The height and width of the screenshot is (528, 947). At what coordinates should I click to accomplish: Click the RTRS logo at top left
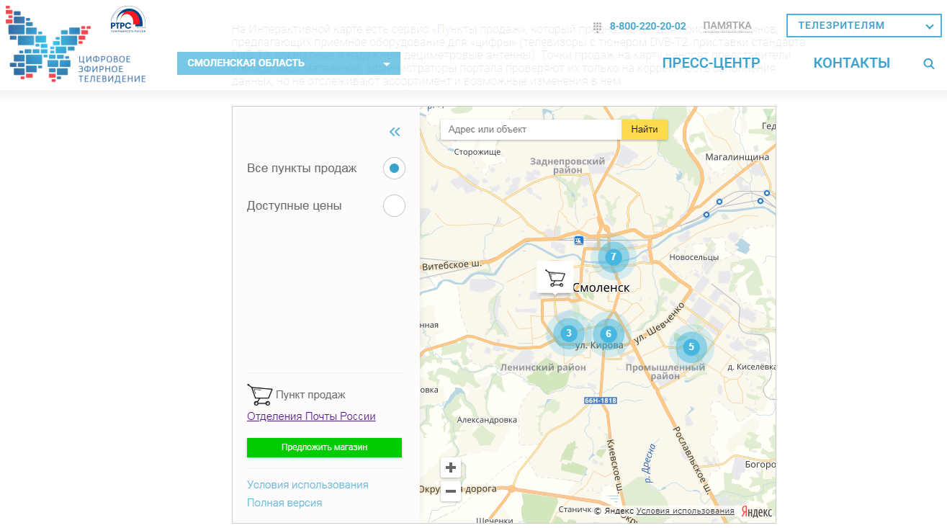[x=127, y=20]
